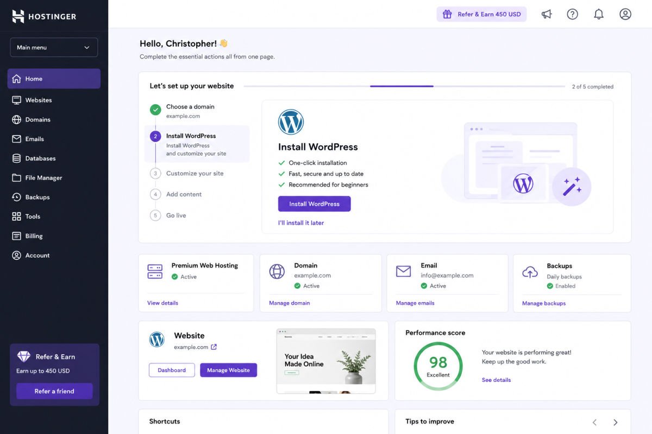The width and height of the screenshot is (652, 434).
Task: Open announcements megaphone icon
Action: pos(547,14)
